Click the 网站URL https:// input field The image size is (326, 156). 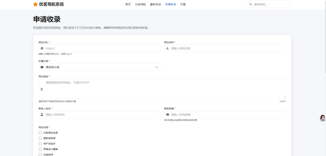(99, 48)
